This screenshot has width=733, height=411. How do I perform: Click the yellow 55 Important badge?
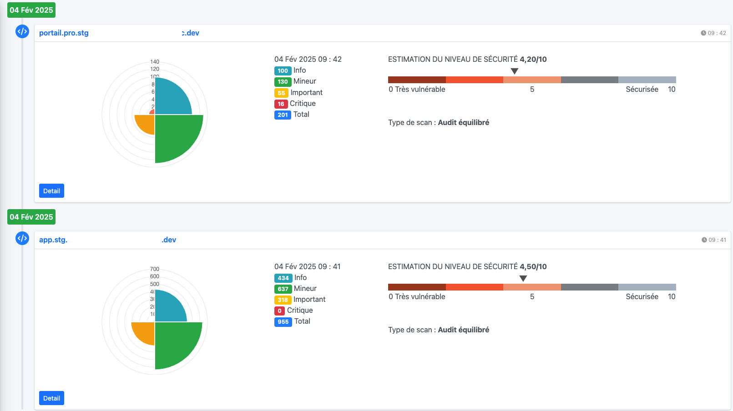click(x=281, y=93)
